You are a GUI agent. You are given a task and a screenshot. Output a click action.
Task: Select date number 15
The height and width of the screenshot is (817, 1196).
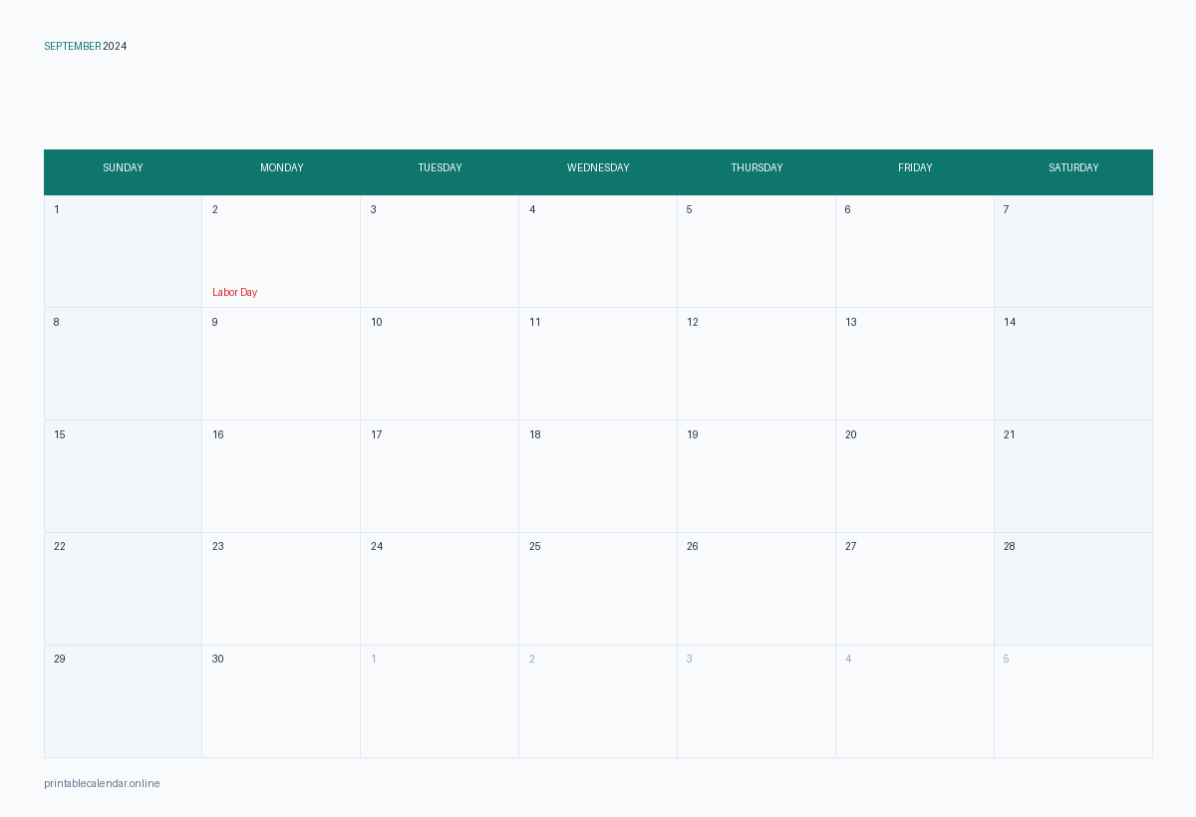(60, 434)
